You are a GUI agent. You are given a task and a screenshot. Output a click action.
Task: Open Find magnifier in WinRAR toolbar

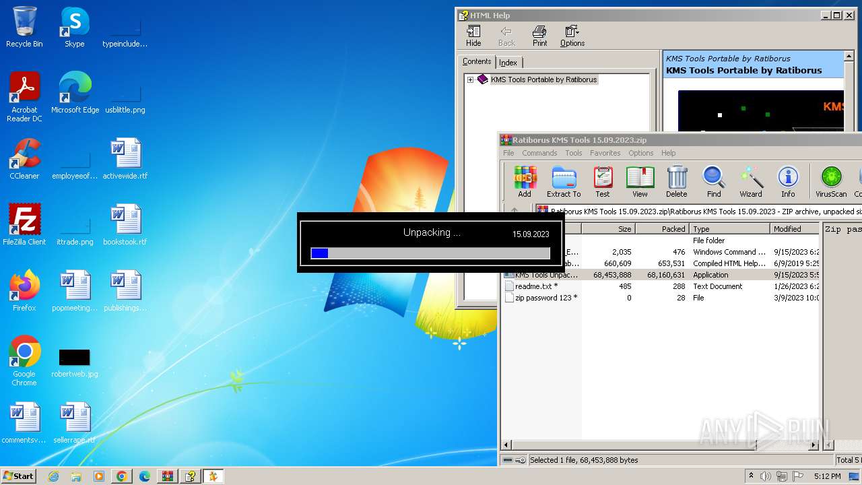pos(714,182)
